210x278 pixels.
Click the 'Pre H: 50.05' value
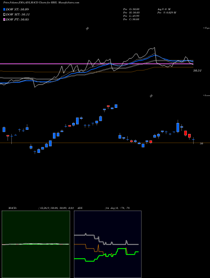pos(131,13)
